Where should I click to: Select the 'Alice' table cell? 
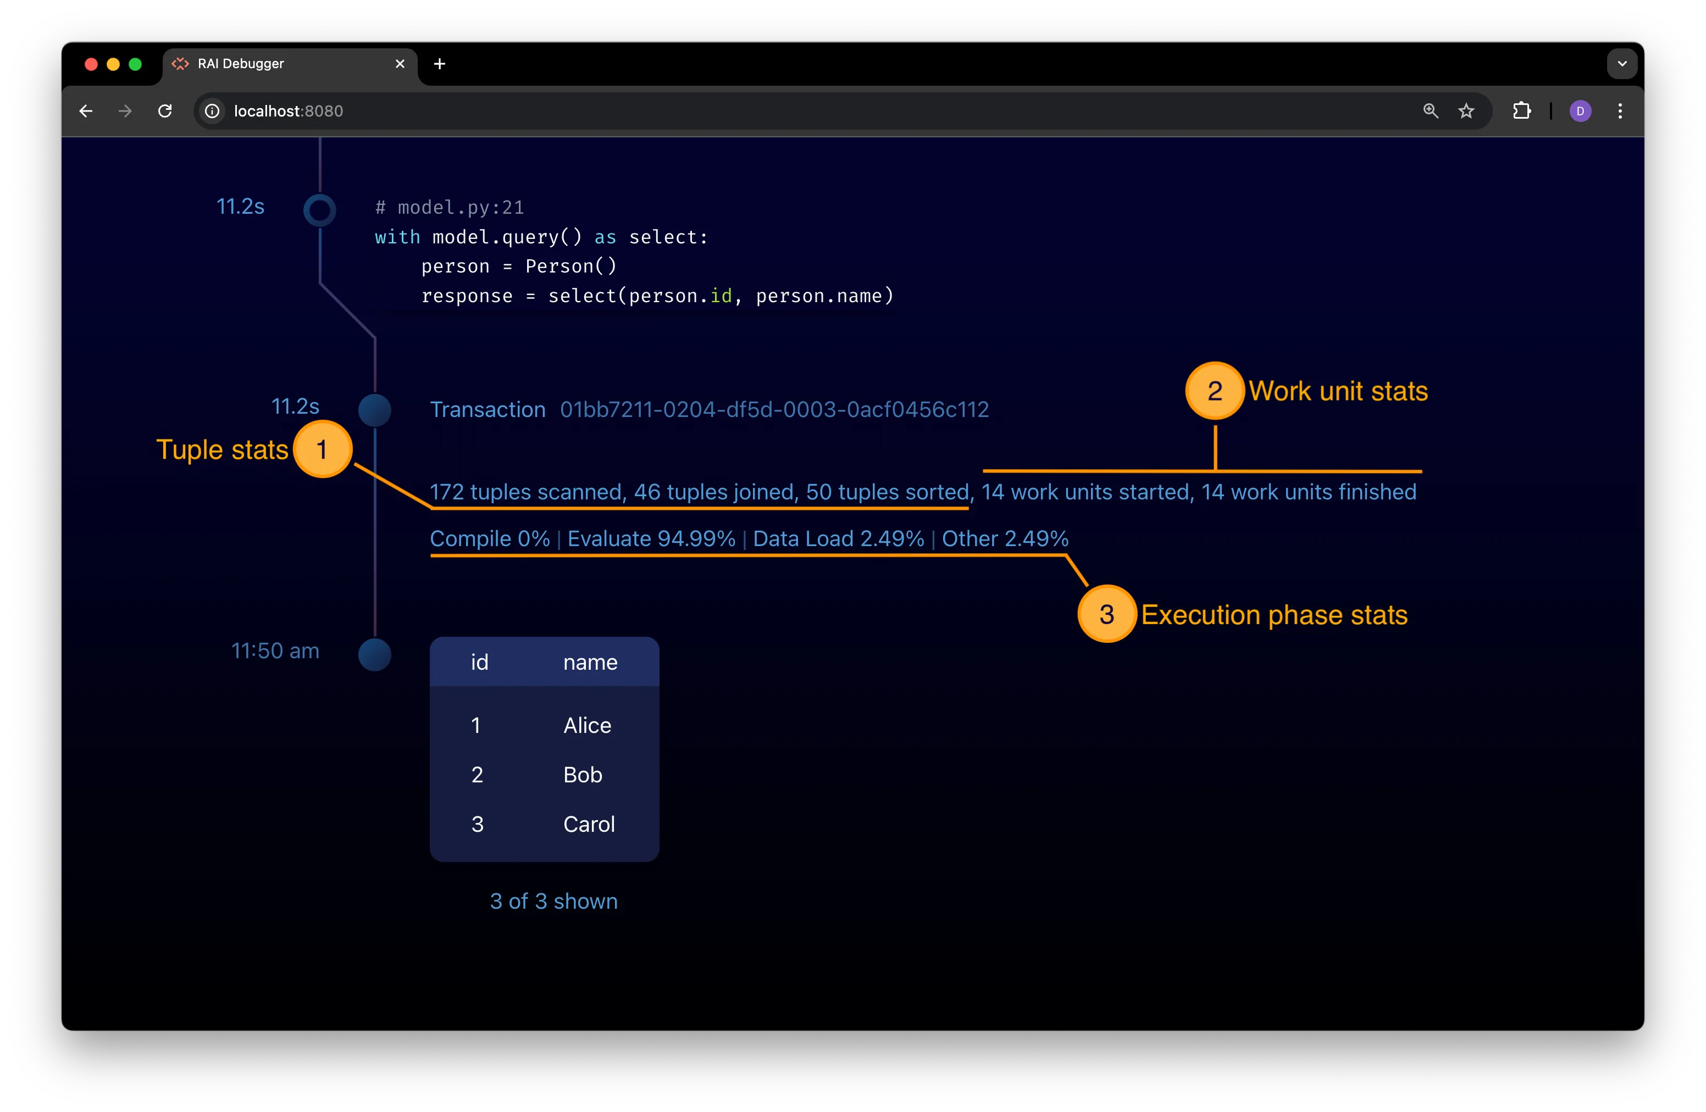coord(587,725)
